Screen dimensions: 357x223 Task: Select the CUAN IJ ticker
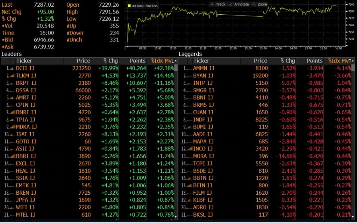[203, 112]
